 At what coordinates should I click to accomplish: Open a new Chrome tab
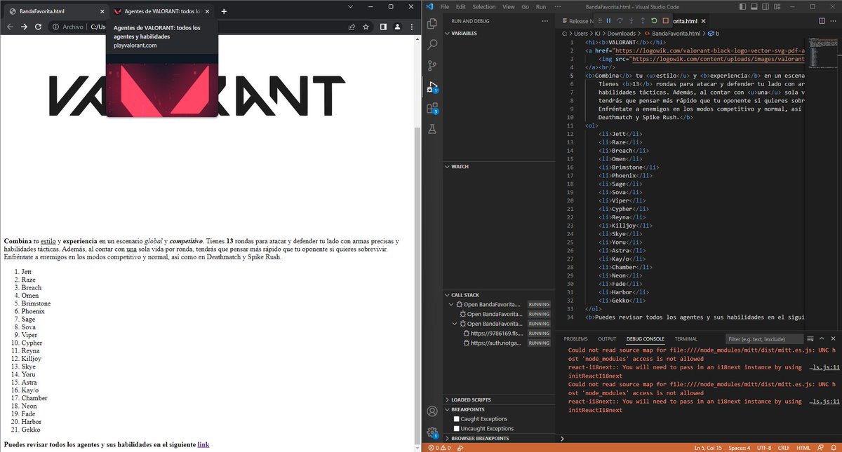[x=224, y=11]
